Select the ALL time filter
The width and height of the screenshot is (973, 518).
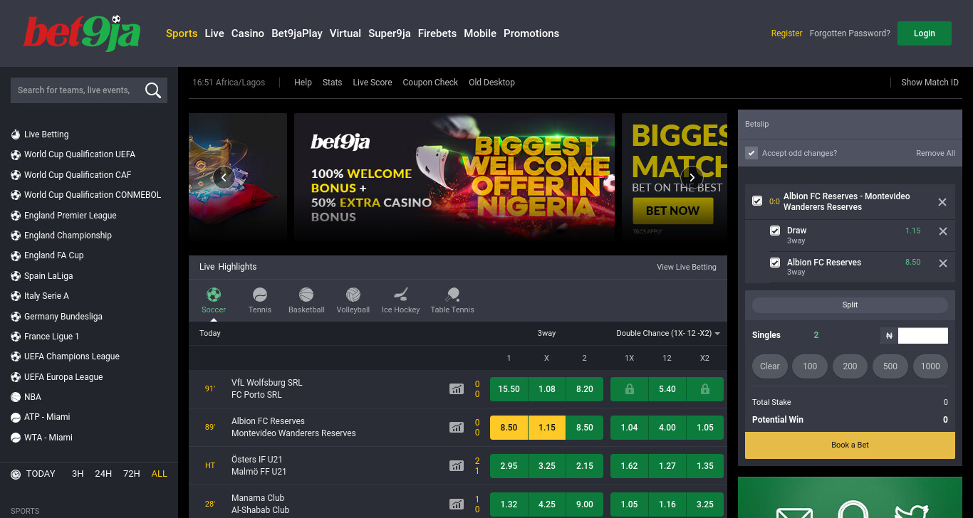pos(160,474)
